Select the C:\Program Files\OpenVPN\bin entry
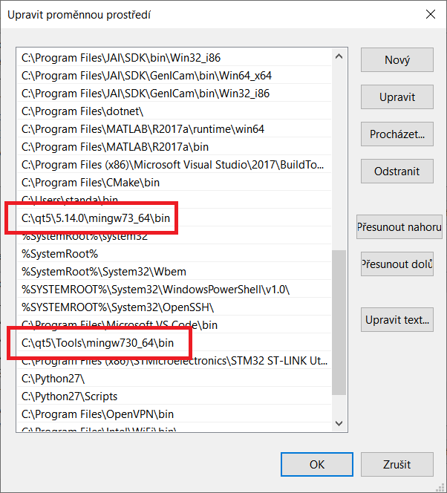447x493 pixels. pos(97,414)
